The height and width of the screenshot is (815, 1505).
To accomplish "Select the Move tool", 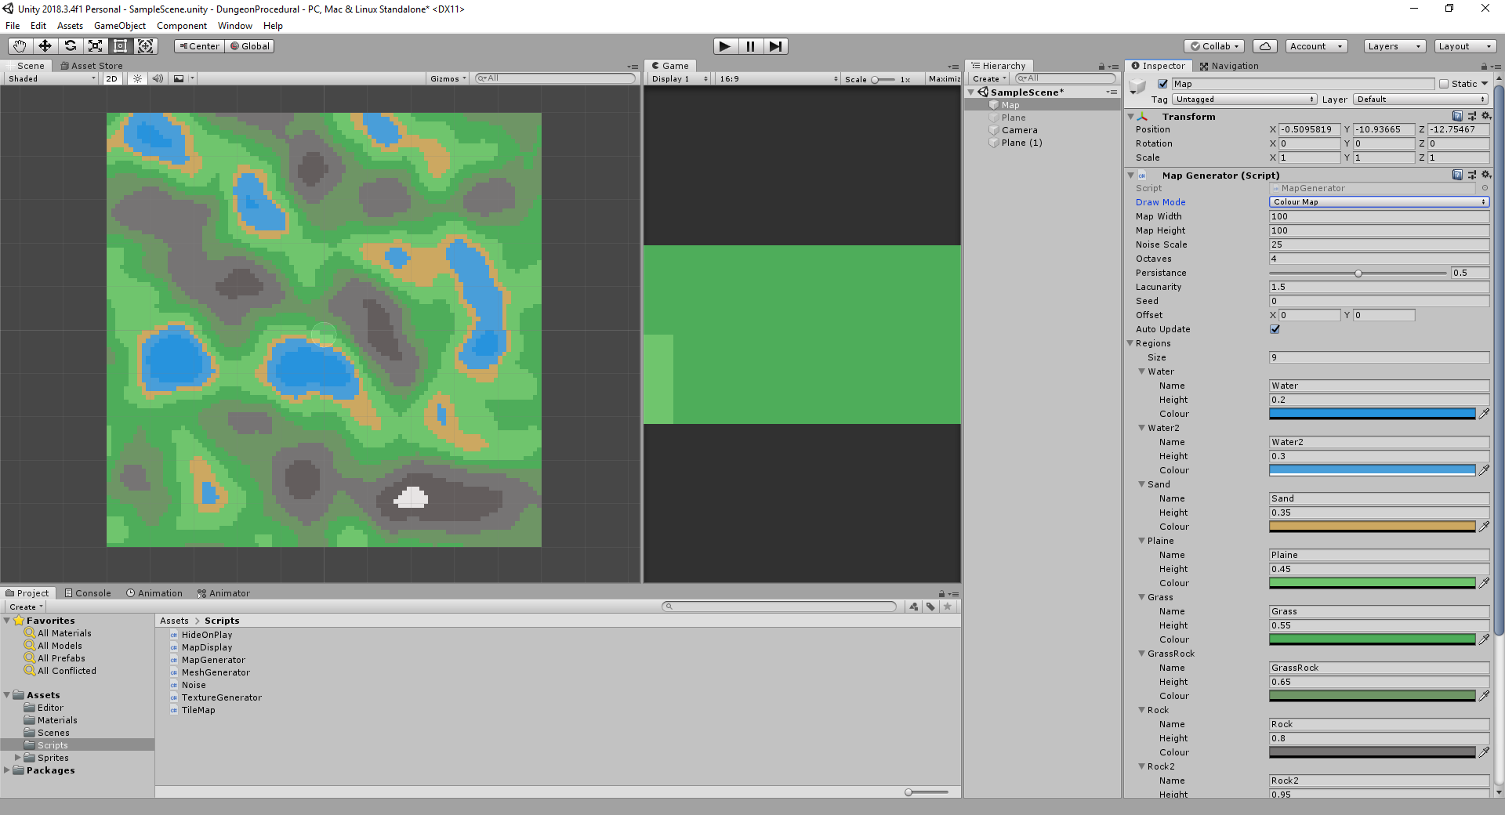I will click(x=45, y=46).
